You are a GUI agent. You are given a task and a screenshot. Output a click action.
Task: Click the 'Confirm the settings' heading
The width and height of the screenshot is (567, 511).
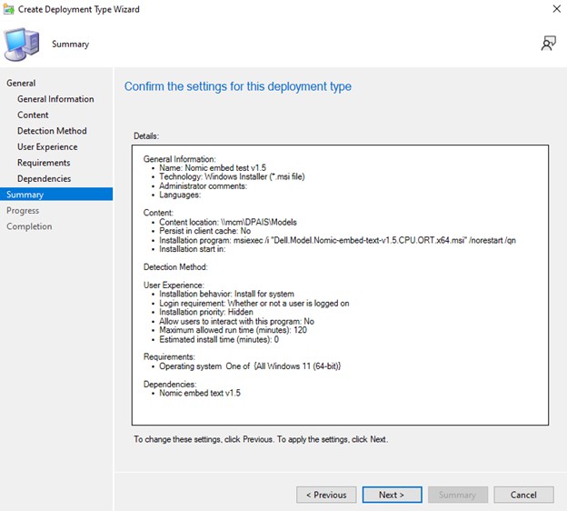click(x=237, y=86)
